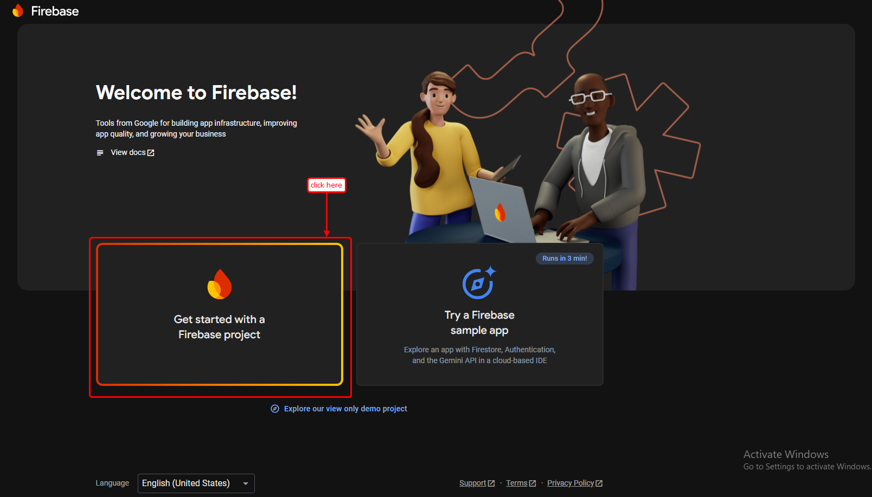The width and height of the screenshot is (872, 497).
Task: Click the Firebase flame logo
Action: [18, 10]
